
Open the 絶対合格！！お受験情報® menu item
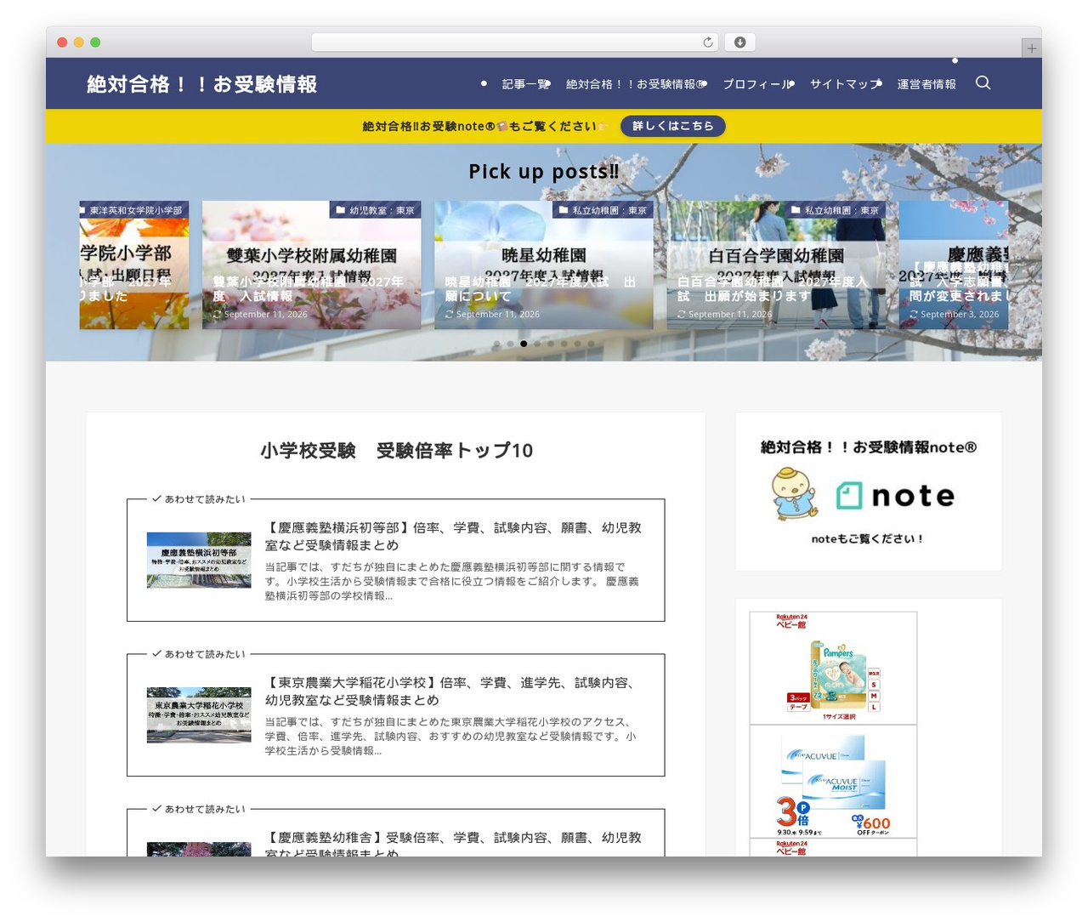[637, 84]
